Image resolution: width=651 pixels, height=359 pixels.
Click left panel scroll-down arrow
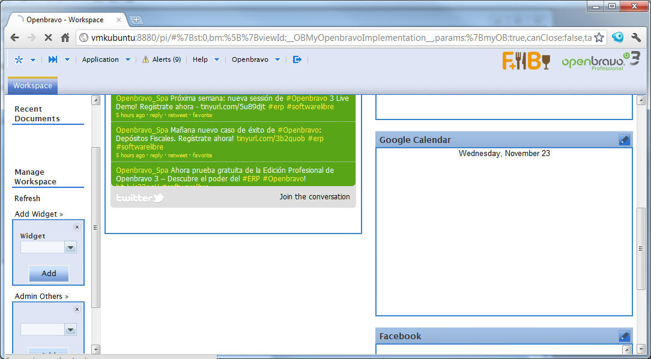(95, 349)
